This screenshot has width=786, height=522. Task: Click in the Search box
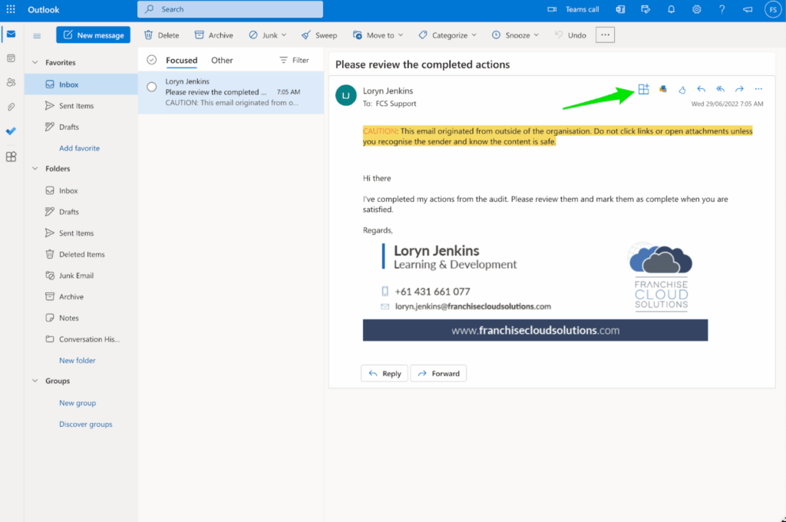click(x=230, y=9)
